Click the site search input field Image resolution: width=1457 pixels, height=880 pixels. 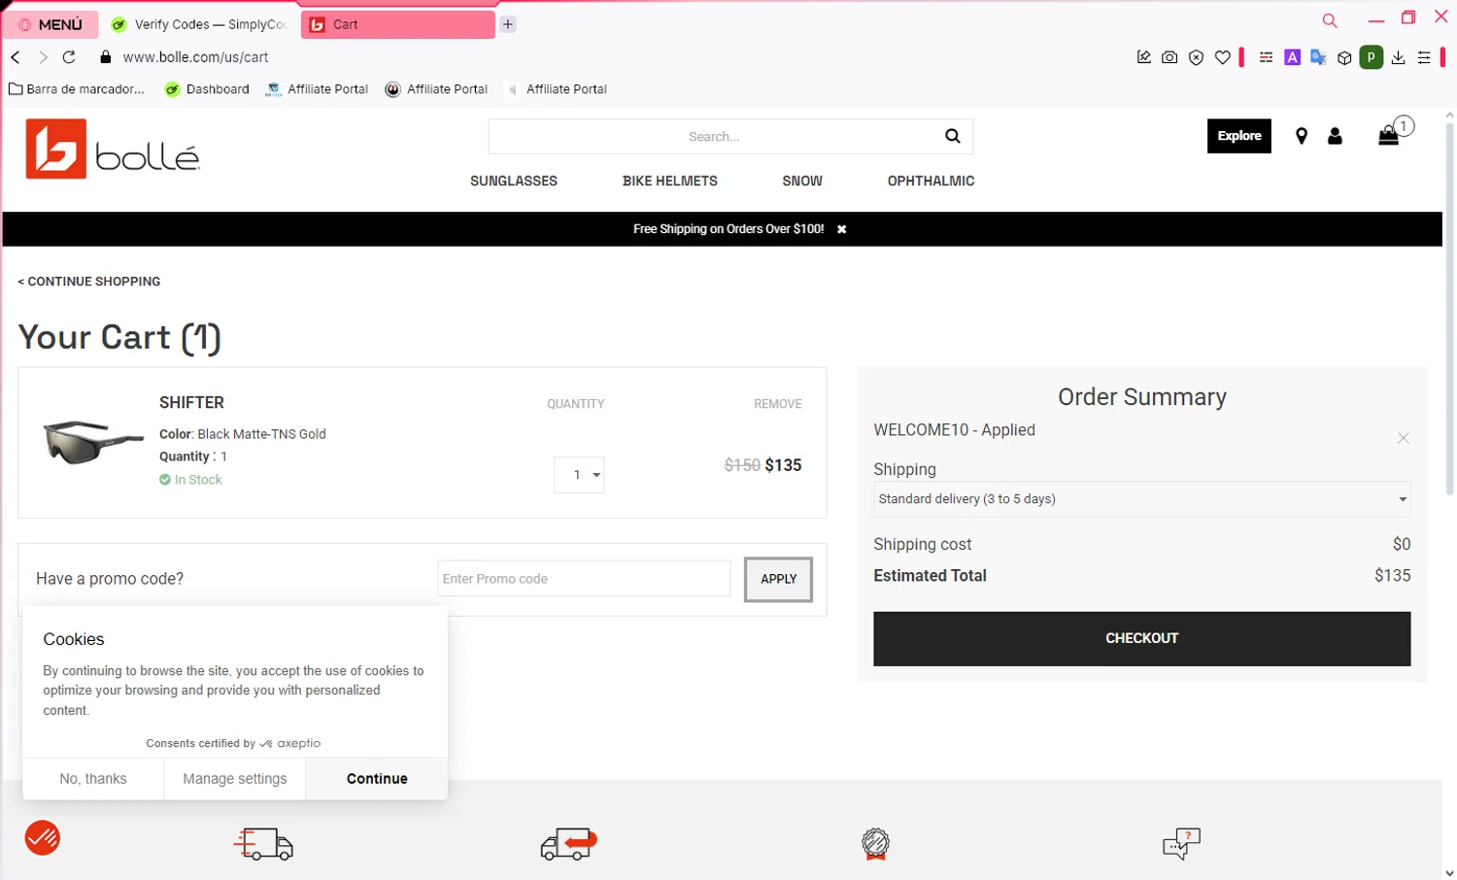[x=714, y=137]
